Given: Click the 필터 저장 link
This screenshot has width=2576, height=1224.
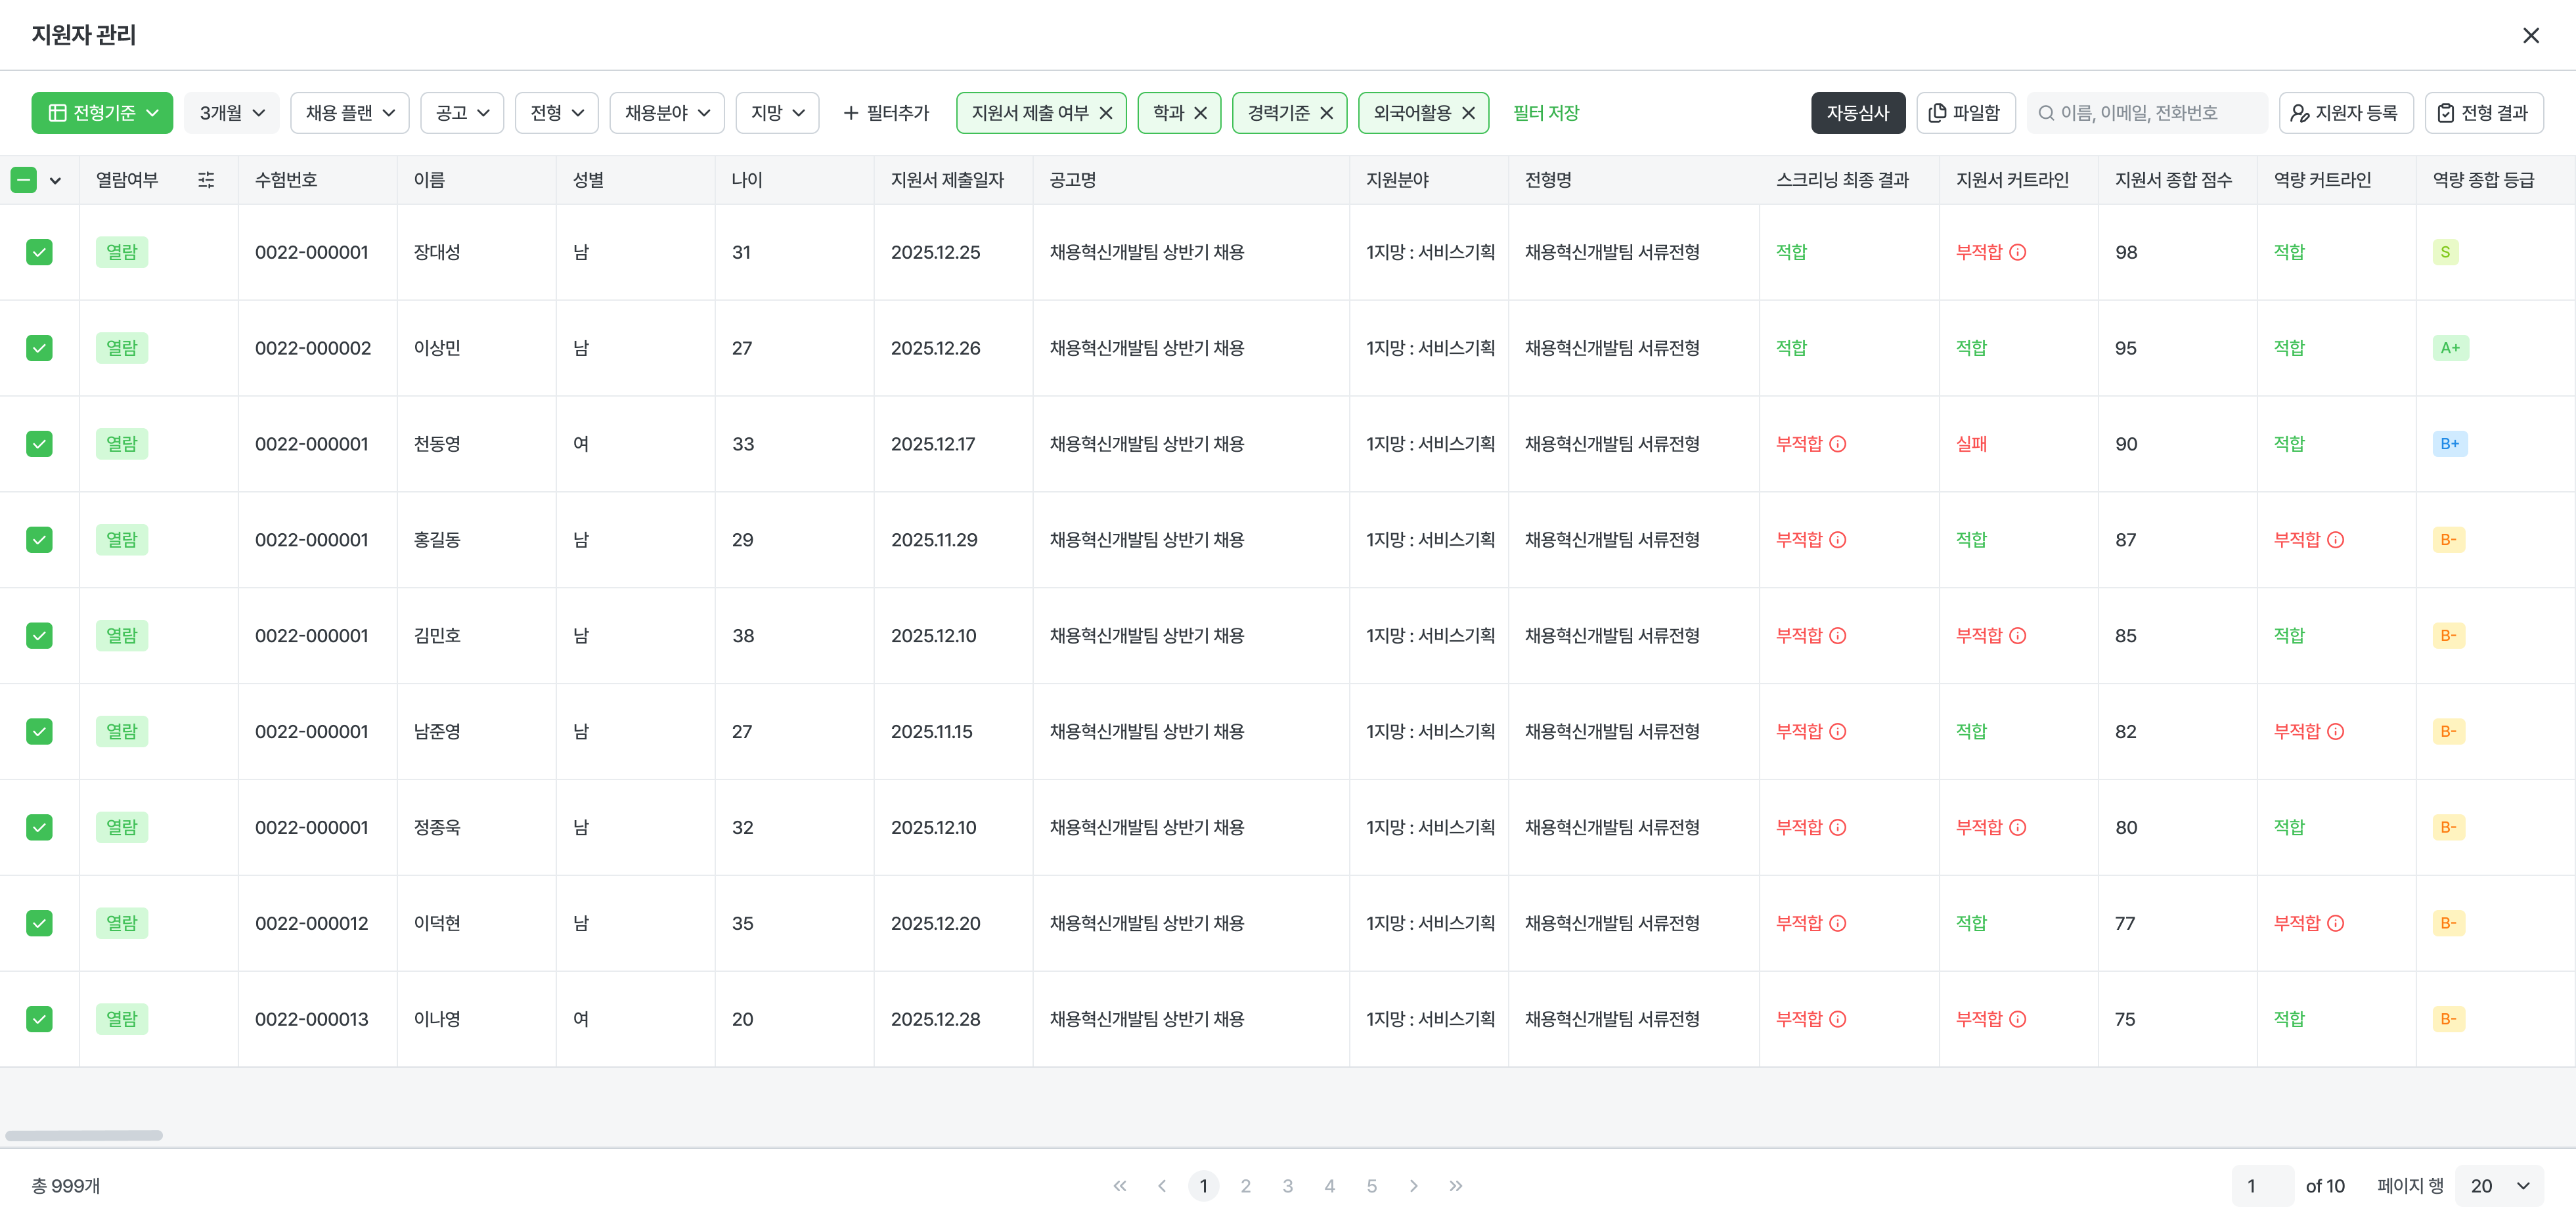Looking at the screenshot, I should click(x=1545, y=113).
